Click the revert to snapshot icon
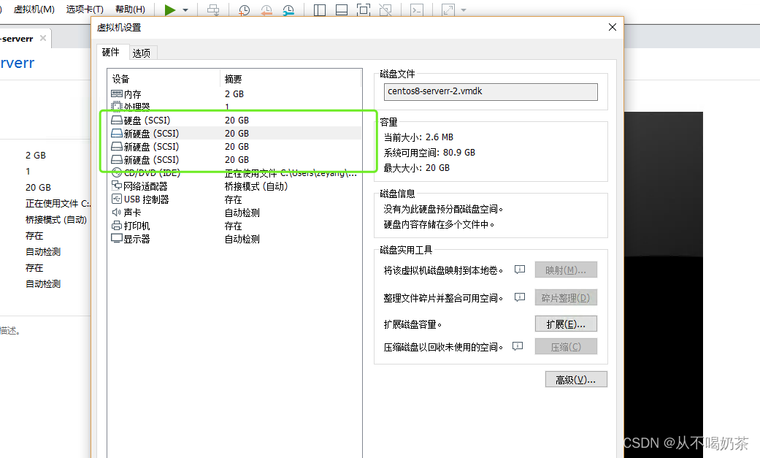The width and height of the screenshot is (760, 458). click(266, 9)
